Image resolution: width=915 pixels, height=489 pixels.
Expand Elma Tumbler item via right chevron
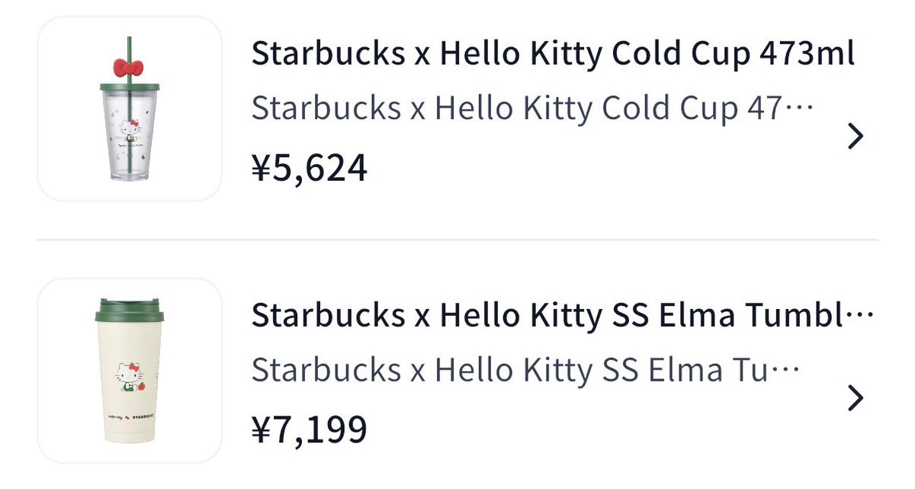click(x=856, y=398)
